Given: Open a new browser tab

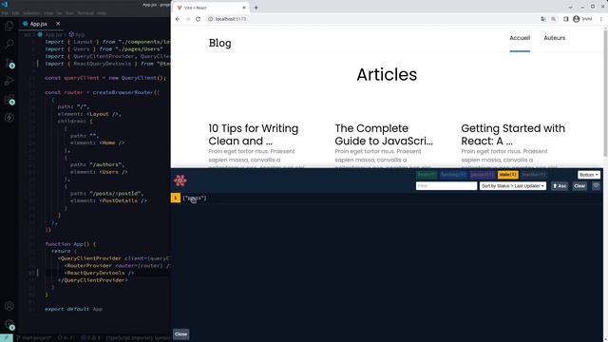Looking at the screenshot, I should (256, 8).
